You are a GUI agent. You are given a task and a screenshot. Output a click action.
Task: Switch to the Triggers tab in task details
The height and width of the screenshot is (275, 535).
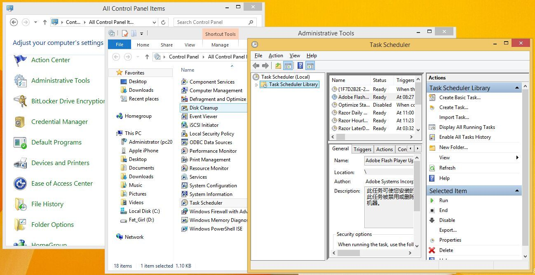click(362, 149)
